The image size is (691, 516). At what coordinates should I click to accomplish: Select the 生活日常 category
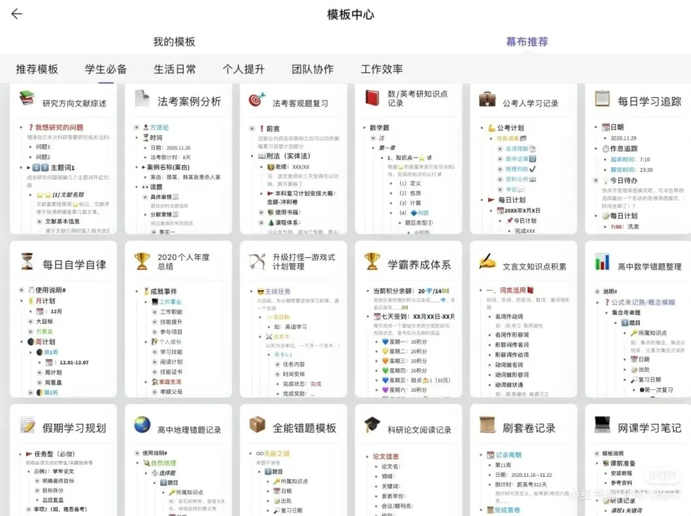click(x=175, y=69)
